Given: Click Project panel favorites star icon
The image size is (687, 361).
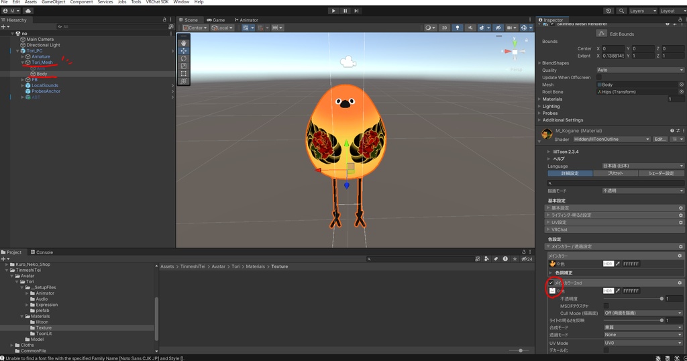Looking at the screenshot, I should click(515, 259).
